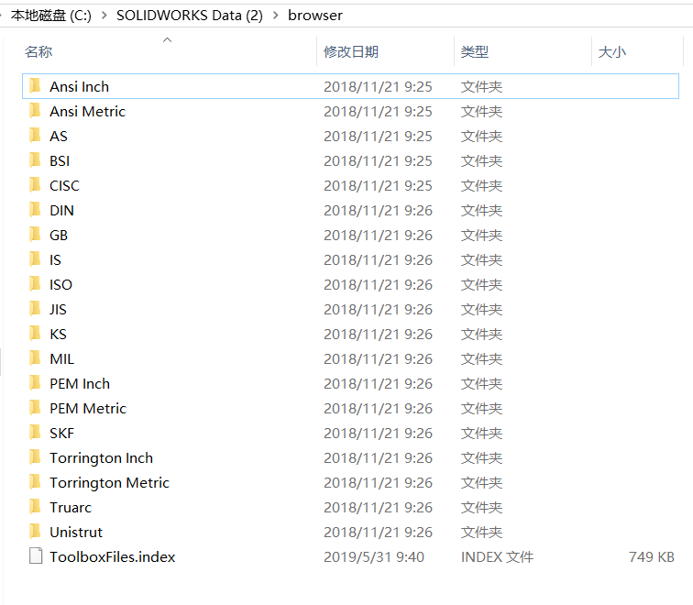Click the KS folder icon
693x605 pixels.
[x=36, y=334]
